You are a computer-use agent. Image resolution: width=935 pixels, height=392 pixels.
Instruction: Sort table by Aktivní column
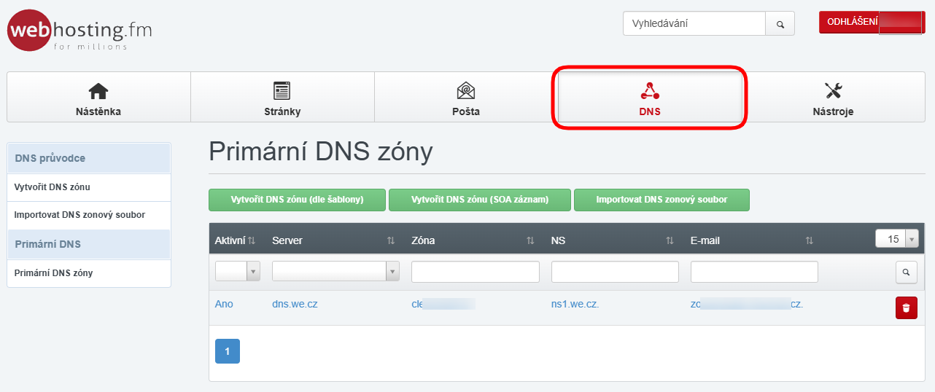252,240
